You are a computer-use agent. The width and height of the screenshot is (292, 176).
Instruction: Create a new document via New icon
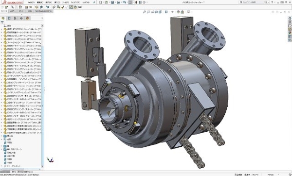pyautogui.click(x=101, y=2)
